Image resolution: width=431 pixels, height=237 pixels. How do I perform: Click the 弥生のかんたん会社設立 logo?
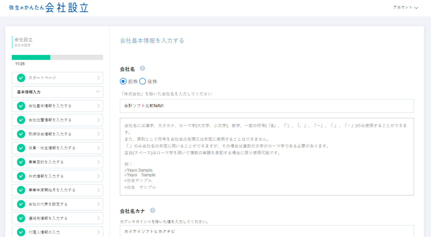49,8
